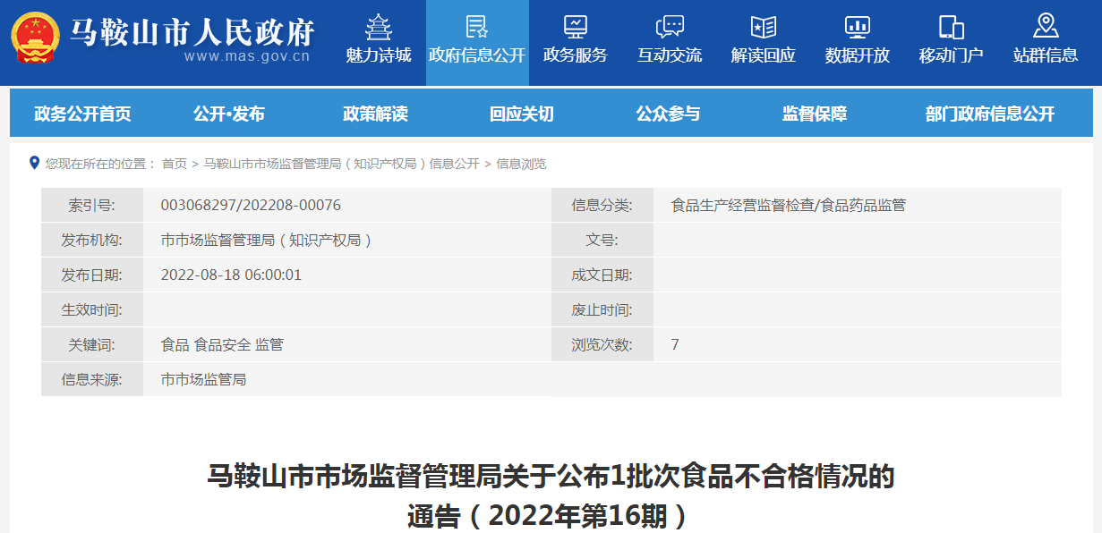Image resolution: width=1102 pixels, height=533 pixels.
Task: Open the 政务服务 monitor icon
Action: pos(575,27)
